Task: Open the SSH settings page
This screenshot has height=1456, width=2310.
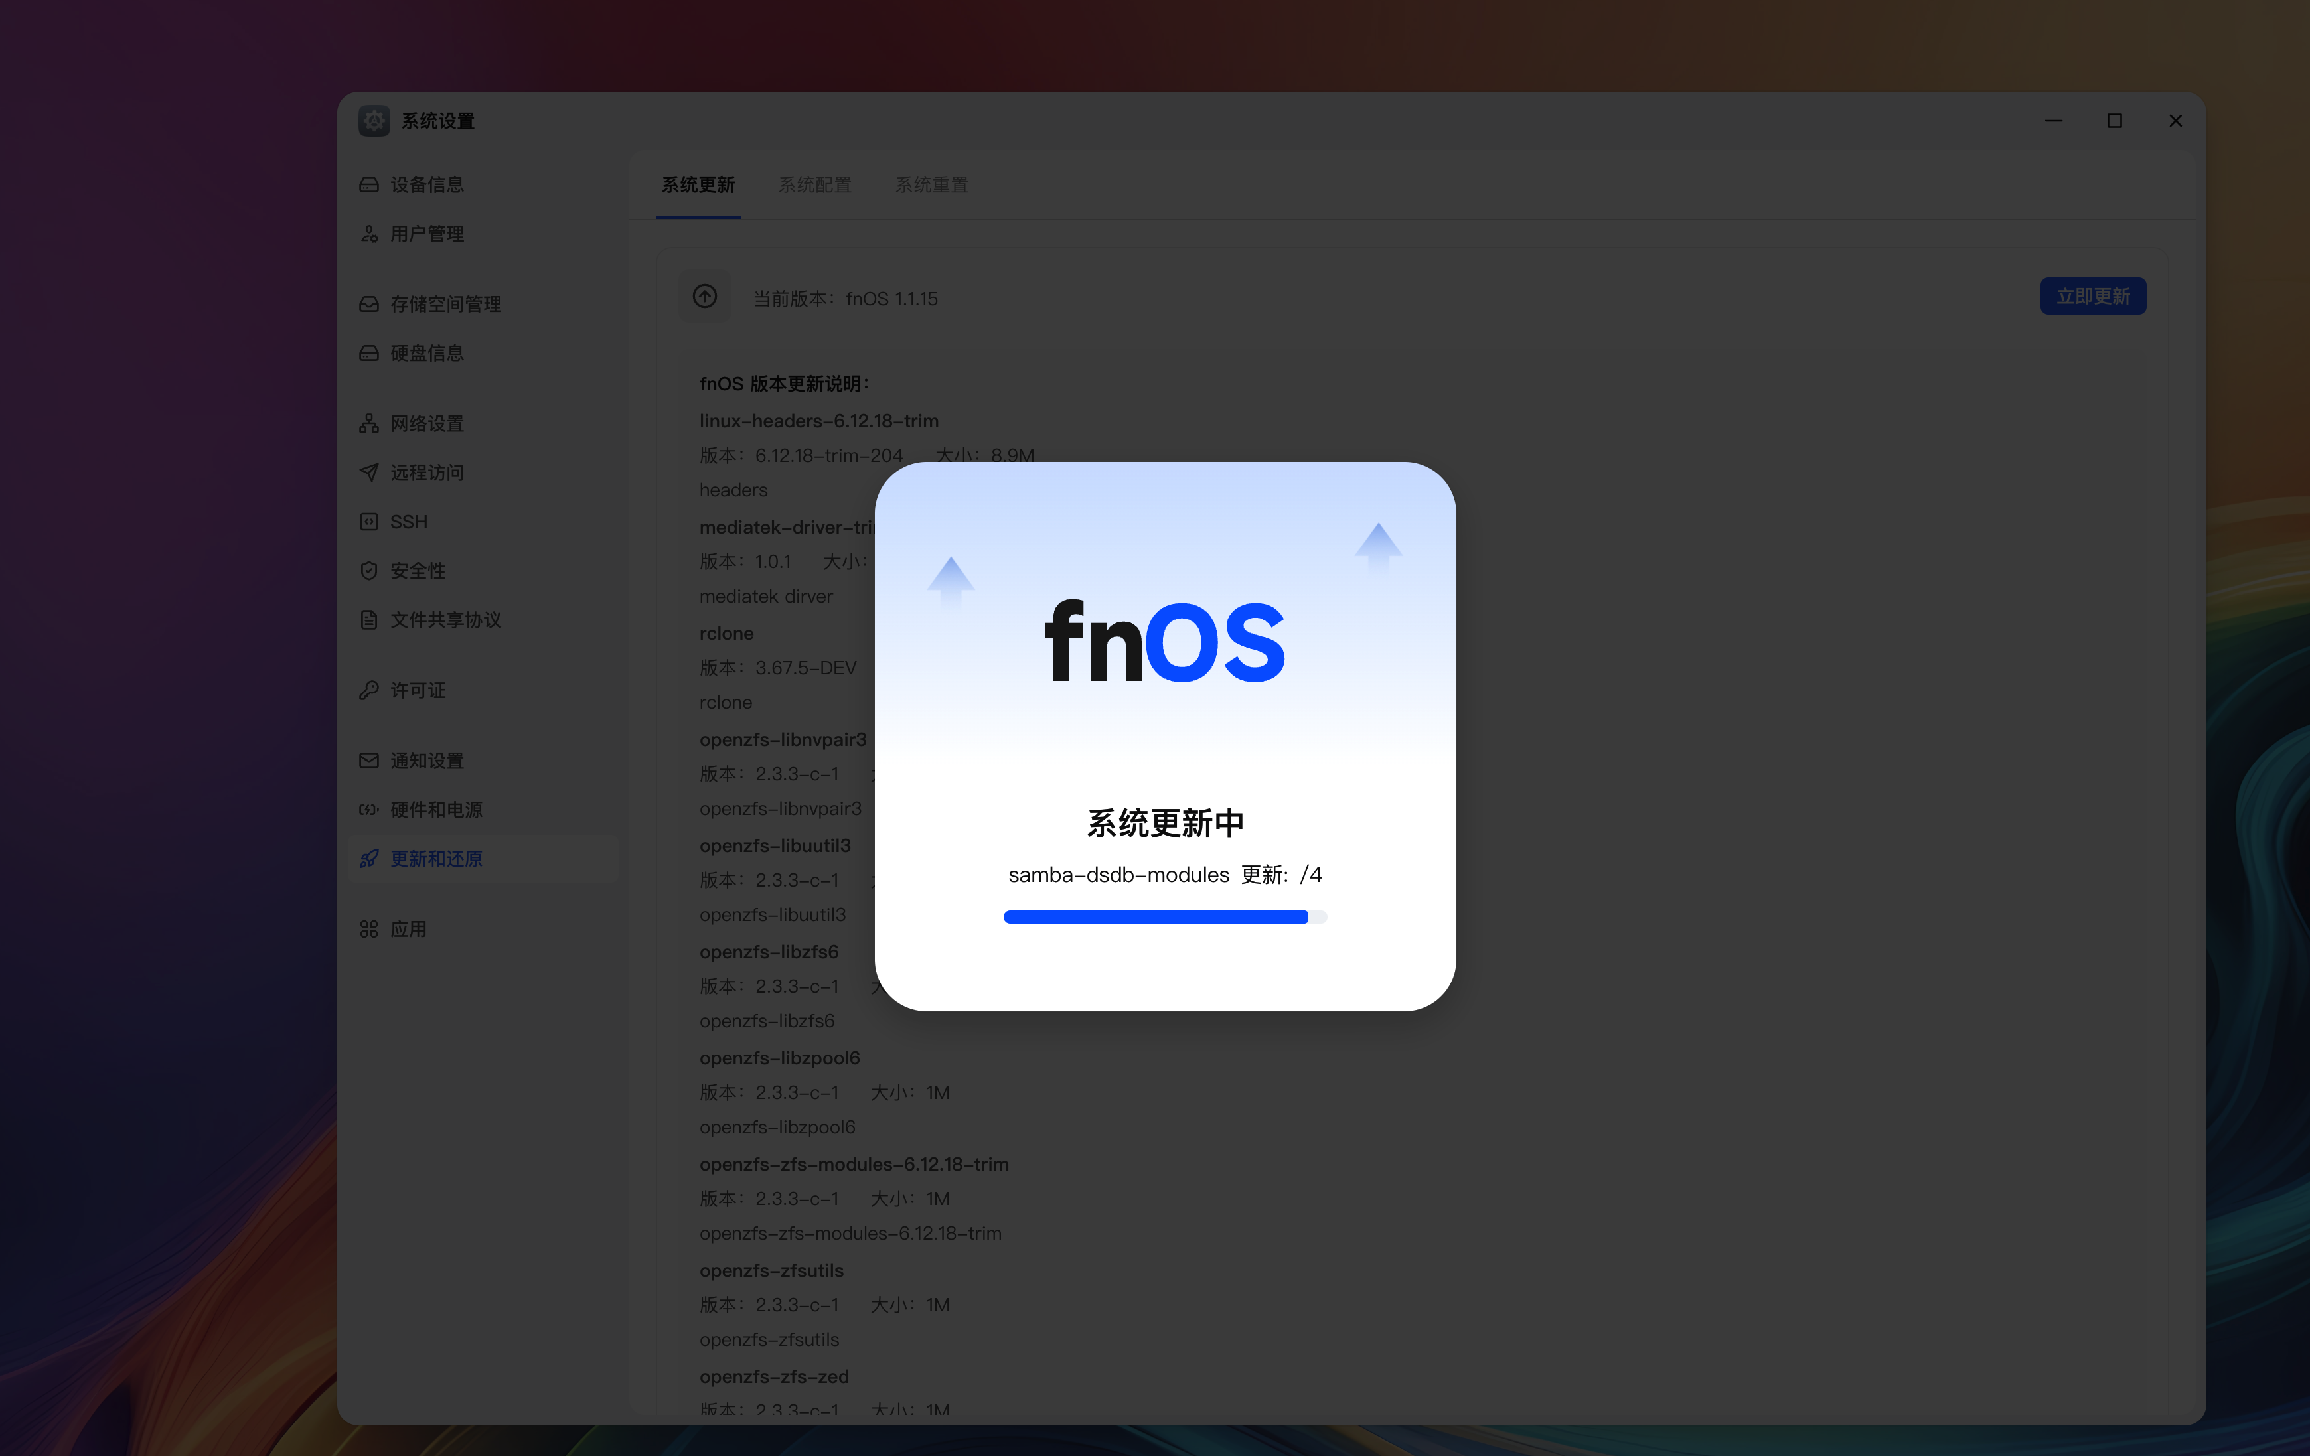Action: click(408, 522)
